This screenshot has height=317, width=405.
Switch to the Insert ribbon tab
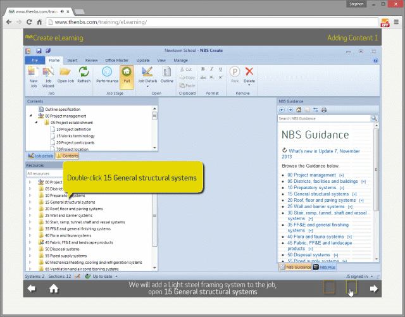[72, 60]
